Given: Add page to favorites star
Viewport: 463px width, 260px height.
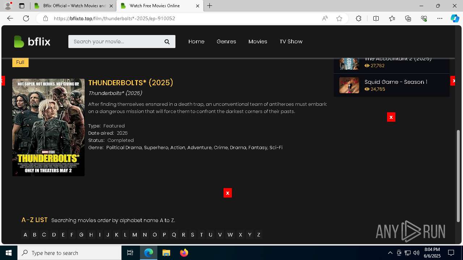Looking at the screenshot, I should tap(339, 18).
